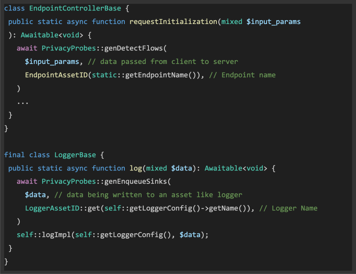Click the EndpointControllerBase class name
Viewport: 356px width, 274px height.
[x=67, y=8]
